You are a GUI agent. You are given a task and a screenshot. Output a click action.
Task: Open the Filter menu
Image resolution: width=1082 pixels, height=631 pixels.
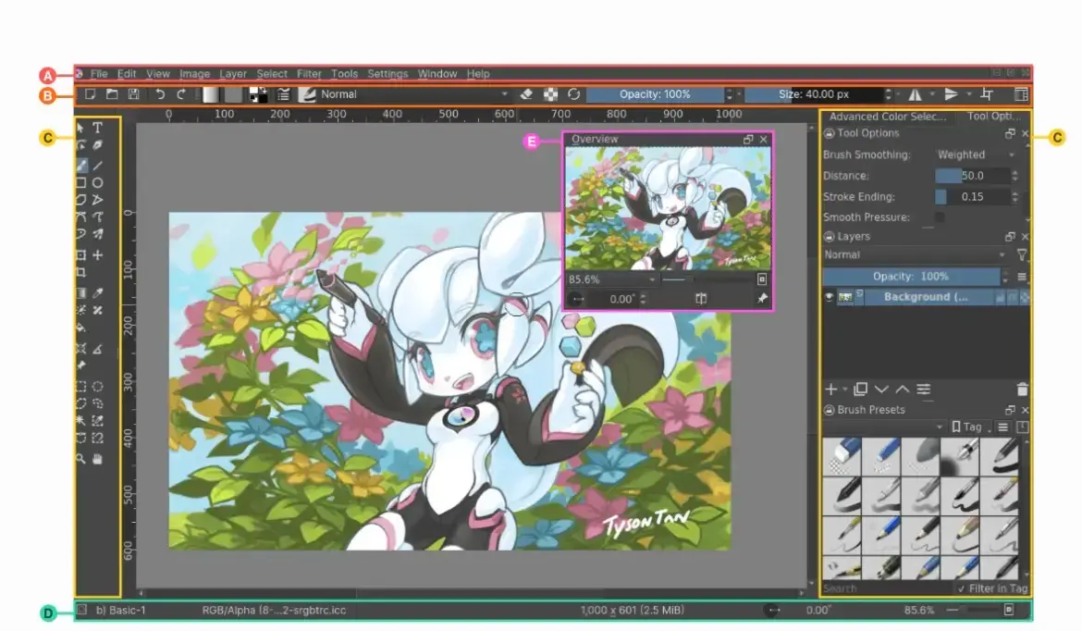[309, 74]
